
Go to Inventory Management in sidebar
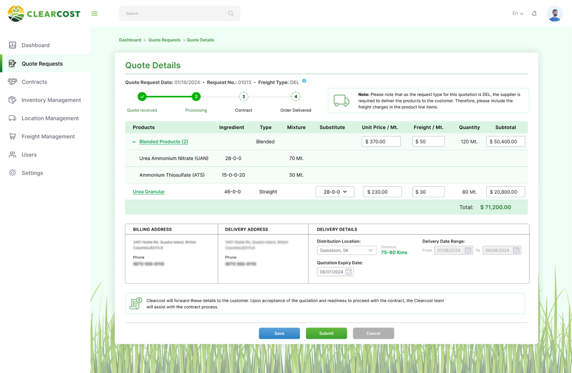click(51, 100)
